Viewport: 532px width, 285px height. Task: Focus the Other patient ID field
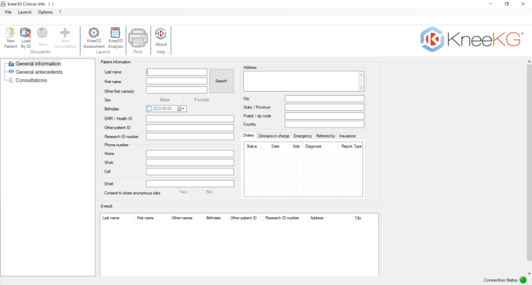click(190, 128)
